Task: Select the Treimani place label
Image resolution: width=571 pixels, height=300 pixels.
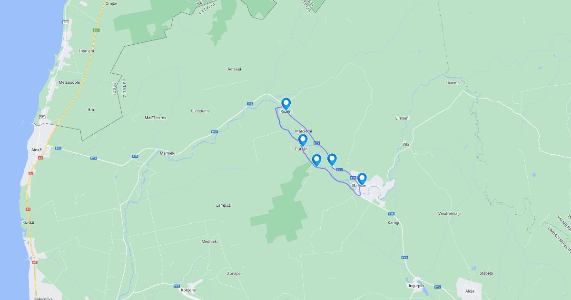Action: [x=86, y=51]
